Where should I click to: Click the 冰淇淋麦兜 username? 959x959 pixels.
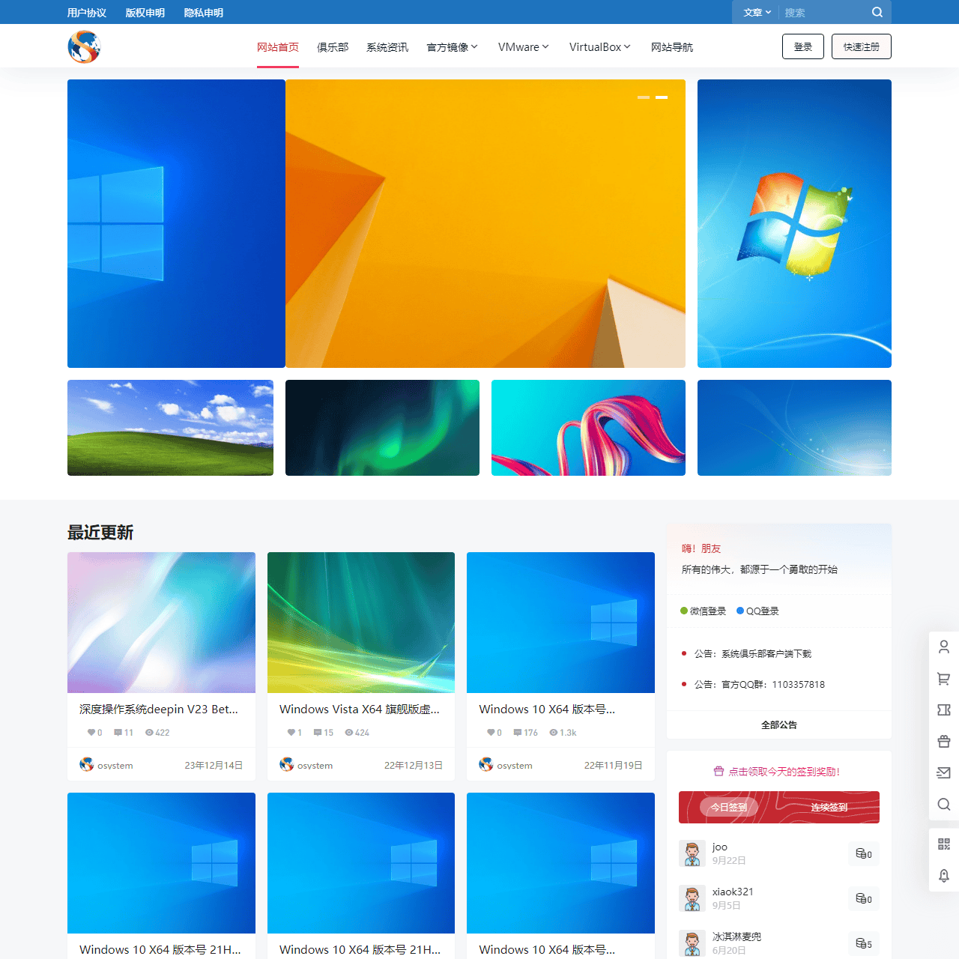[x=736, y=937]
